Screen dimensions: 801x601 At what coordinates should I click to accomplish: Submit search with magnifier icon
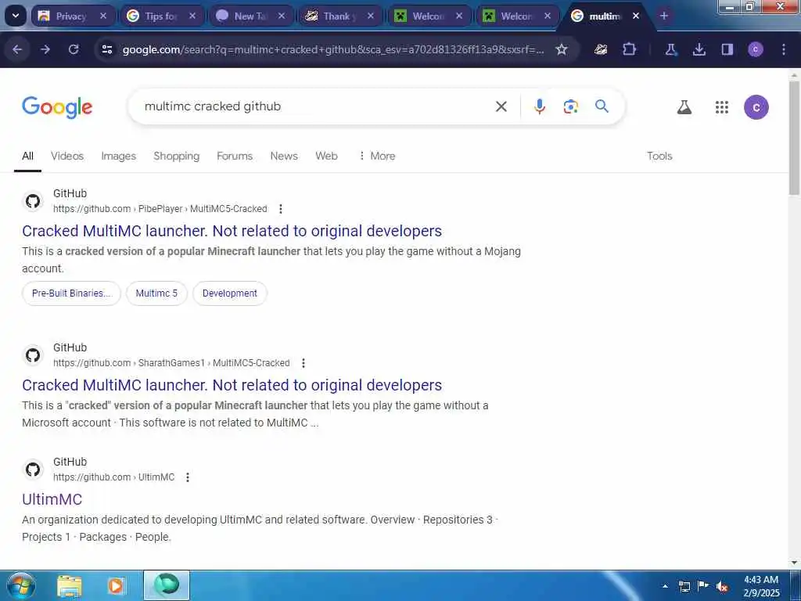coord(602,106)
